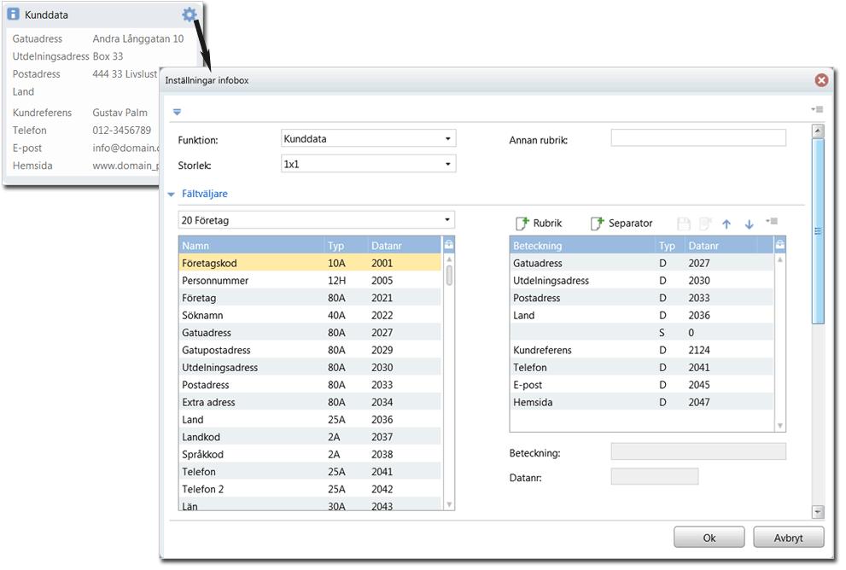
Task: Open the panel menu icon beside Annan rubrik
Action: pyautogui.click(x=817, y=109)
